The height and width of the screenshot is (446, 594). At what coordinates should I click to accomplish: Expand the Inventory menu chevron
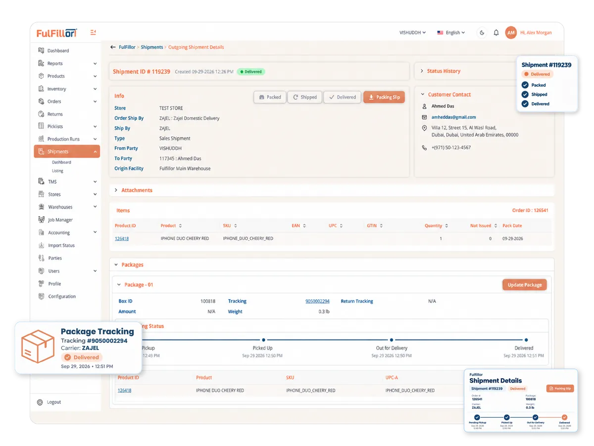pos(95,89)
